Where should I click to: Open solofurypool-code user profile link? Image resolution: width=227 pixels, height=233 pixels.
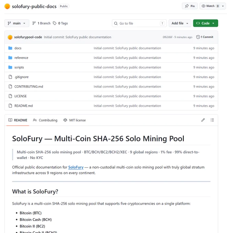click(28, 37)
